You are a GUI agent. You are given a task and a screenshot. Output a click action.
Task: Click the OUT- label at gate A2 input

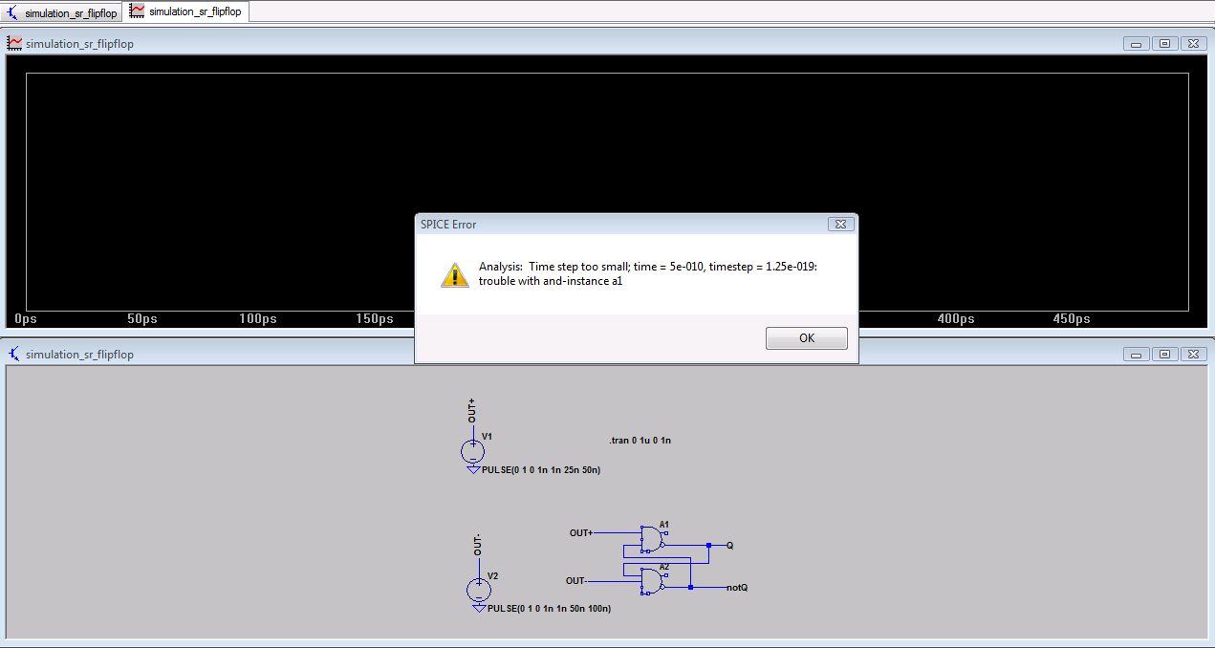(x=575, y=580)
